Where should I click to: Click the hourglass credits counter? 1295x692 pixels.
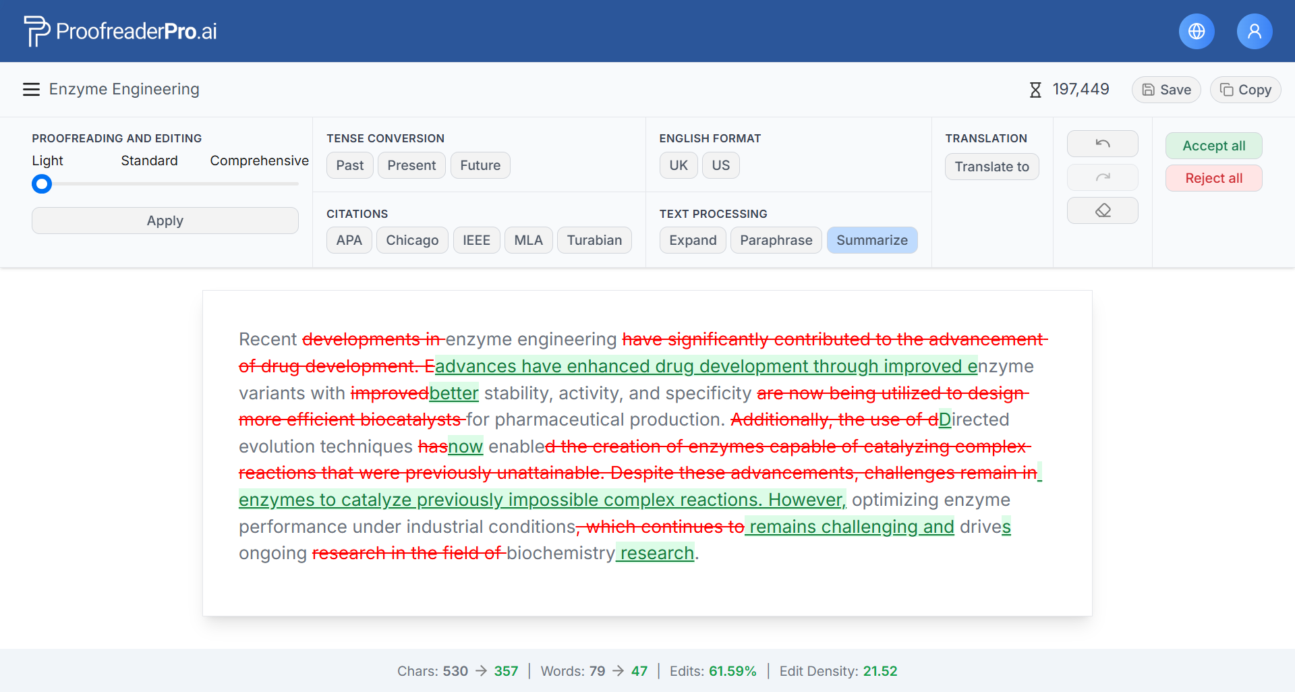[x=1070, y=90]
